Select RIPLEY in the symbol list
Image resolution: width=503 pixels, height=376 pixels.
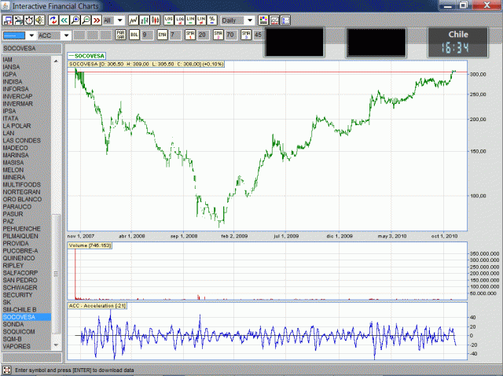(14, 265)
